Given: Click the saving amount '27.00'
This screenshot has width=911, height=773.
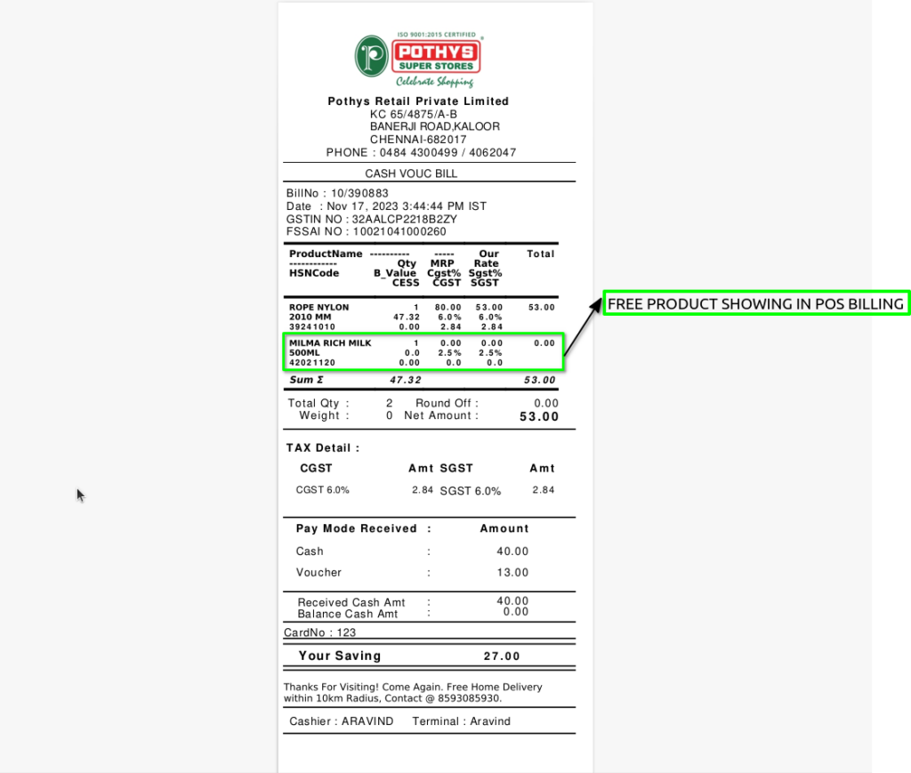Looking at the screenshot, I should (502, 656).
